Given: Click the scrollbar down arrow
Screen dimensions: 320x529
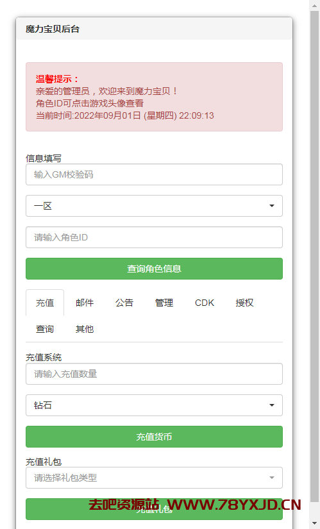Looking at the screenshot, I should coord(314,523).
